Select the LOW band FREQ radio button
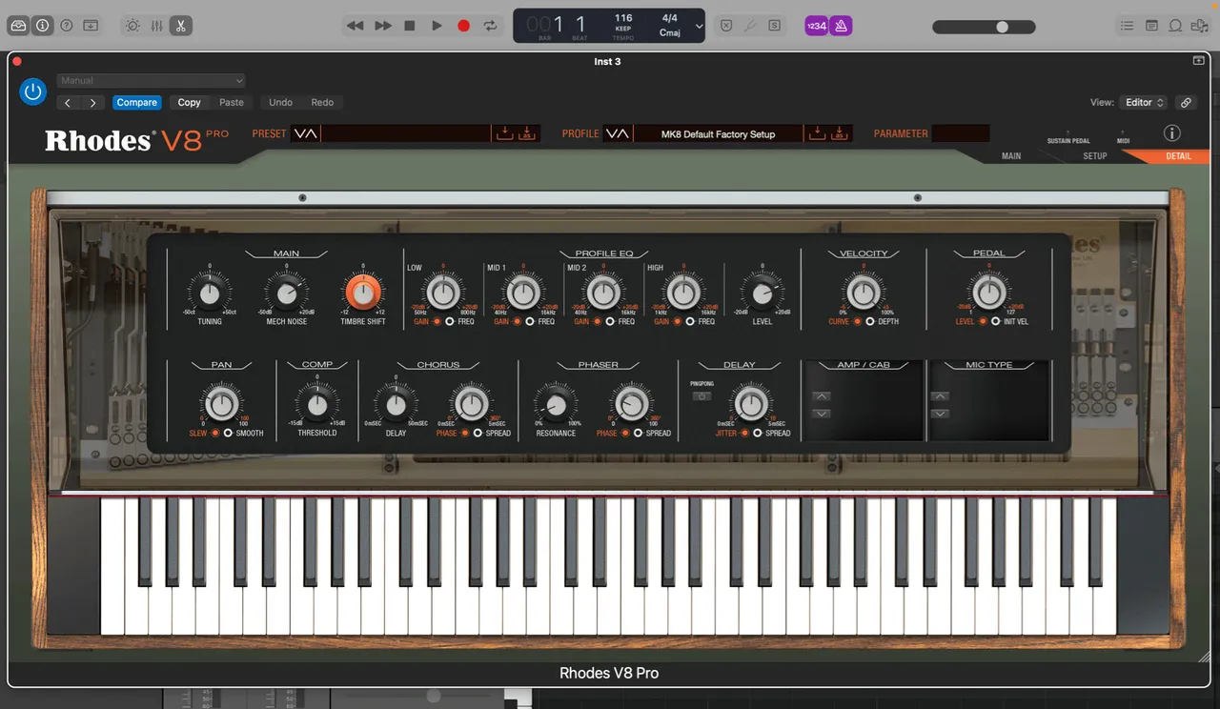Image resolution: width=1220 pixels, height=709 pixels. coord(450,322)
